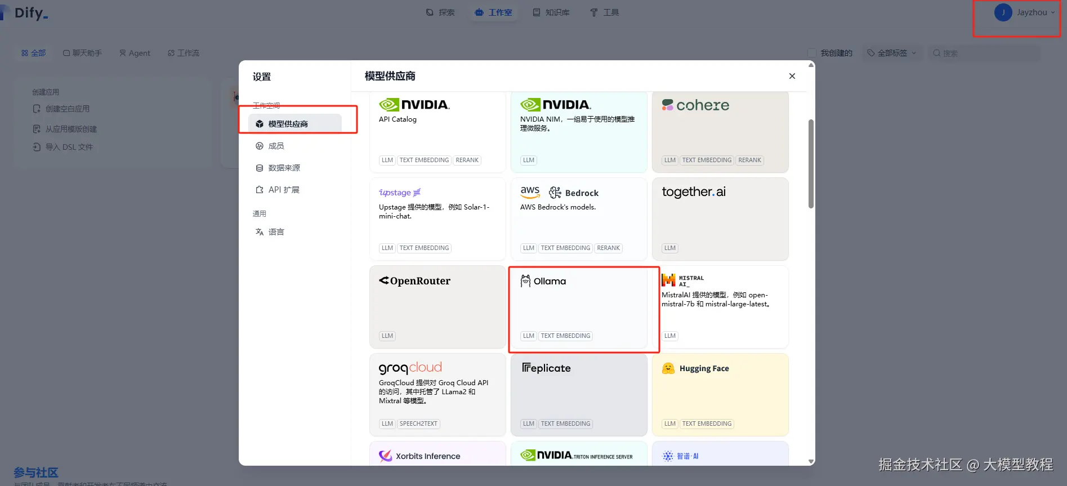Expand the 全部标签 tag dropdown
The width and height of the screenshot is (1067, 486).
892,53
